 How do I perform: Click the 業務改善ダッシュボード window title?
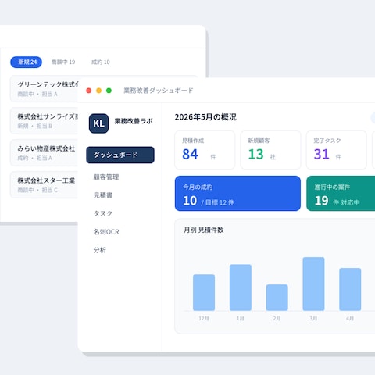(159, 91)
